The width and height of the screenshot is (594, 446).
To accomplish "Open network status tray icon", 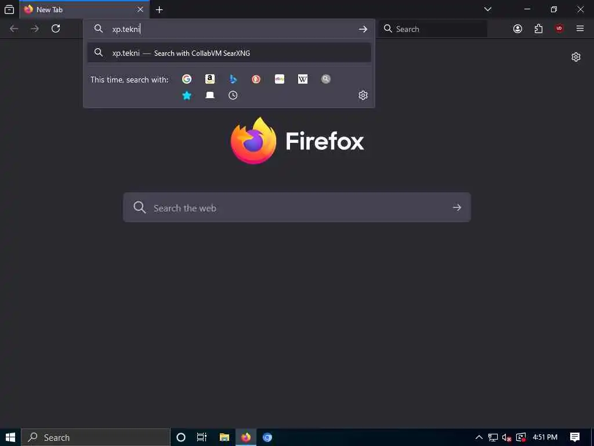I will [493, 437].
